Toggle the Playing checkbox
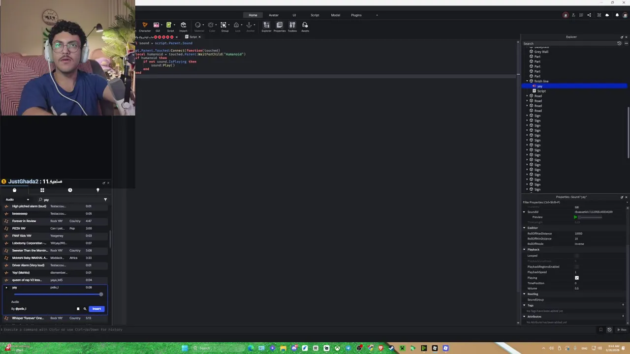This screenshot has width=630, height=354. pos(577,278)
